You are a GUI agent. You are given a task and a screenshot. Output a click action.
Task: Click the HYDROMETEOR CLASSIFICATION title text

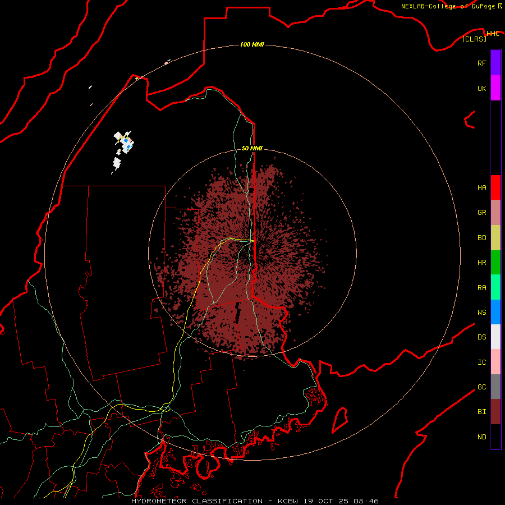(x=197, y=501)
